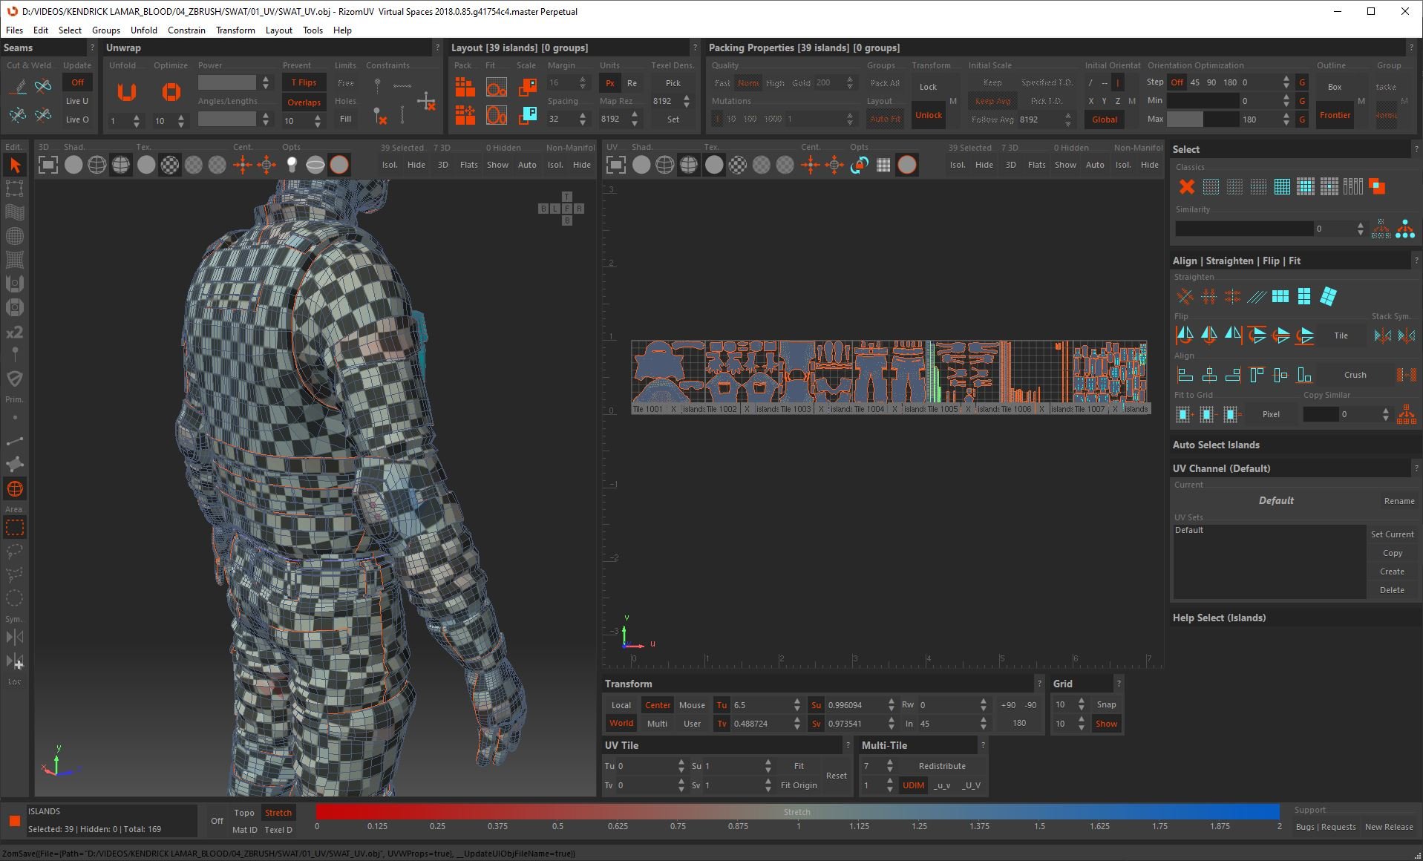Click the Fit Origin button
The width and height of the screenshot is (1423, 861).
click(x=799, y=785)
